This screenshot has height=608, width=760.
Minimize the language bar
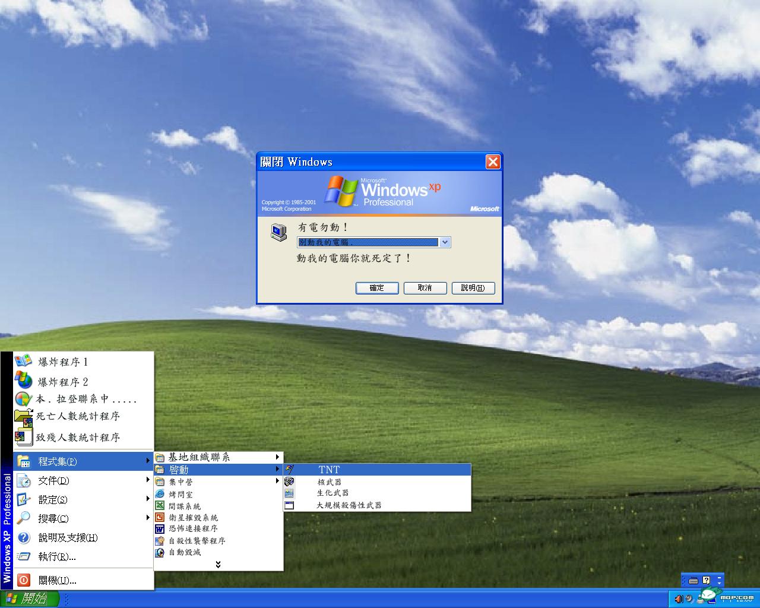pos(720,577)
